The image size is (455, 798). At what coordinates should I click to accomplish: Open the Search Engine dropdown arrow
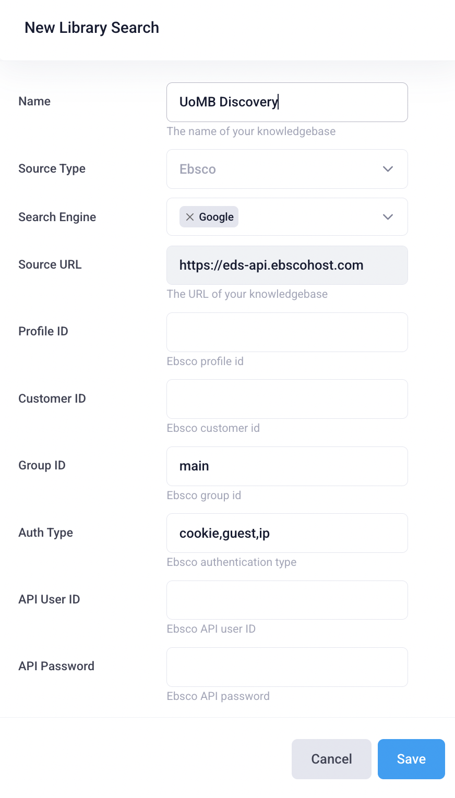[x=388, y=217]
